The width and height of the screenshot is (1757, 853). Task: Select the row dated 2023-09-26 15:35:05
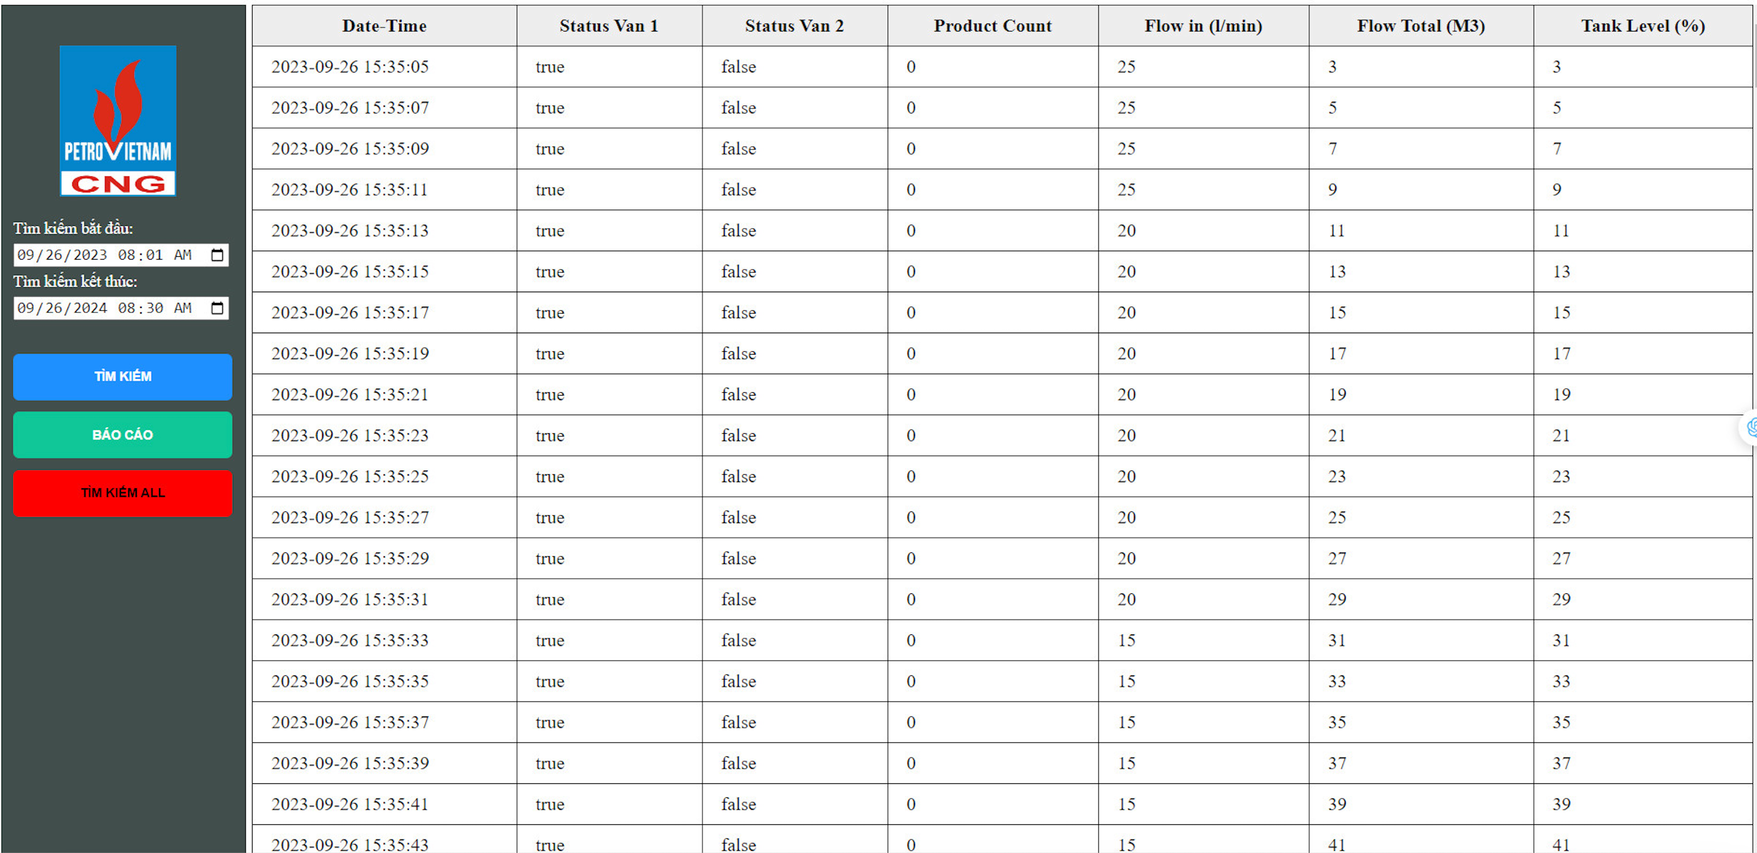pyautogui.click(x=1002, y=67)
